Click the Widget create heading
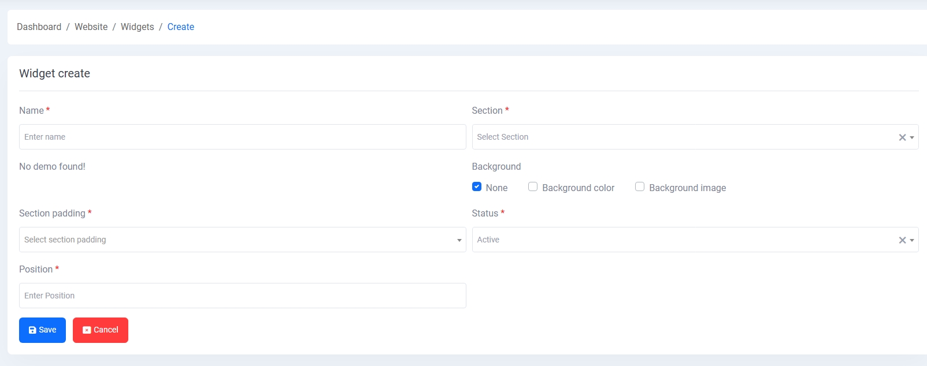Image resolution: width=927 pixels, height=366 pixels. [x=54, y=73]
